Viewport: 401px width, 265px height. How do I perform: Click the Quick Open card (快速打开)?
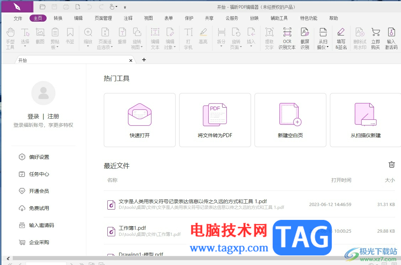pyautogui.click(x=140, y=120)
